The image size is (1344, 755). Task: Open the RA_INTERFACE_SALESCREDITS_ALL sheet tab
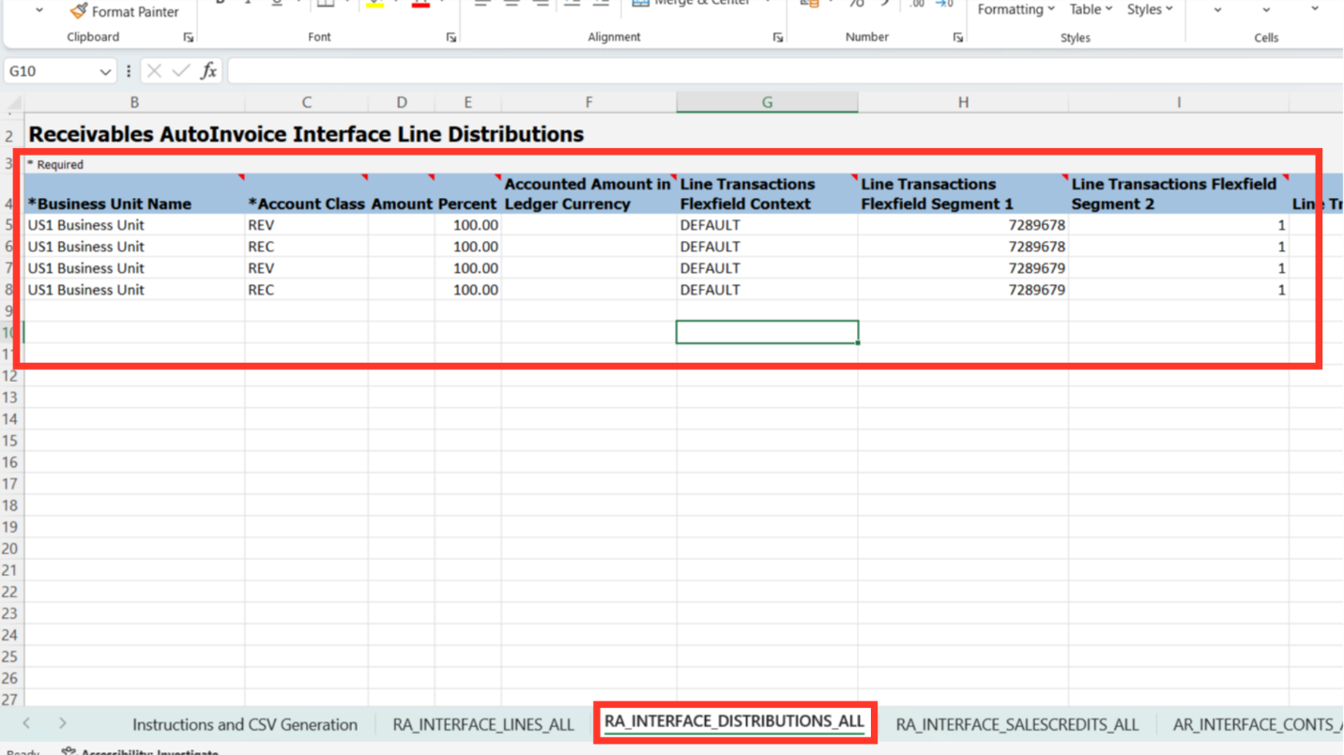click(1017, 724)
